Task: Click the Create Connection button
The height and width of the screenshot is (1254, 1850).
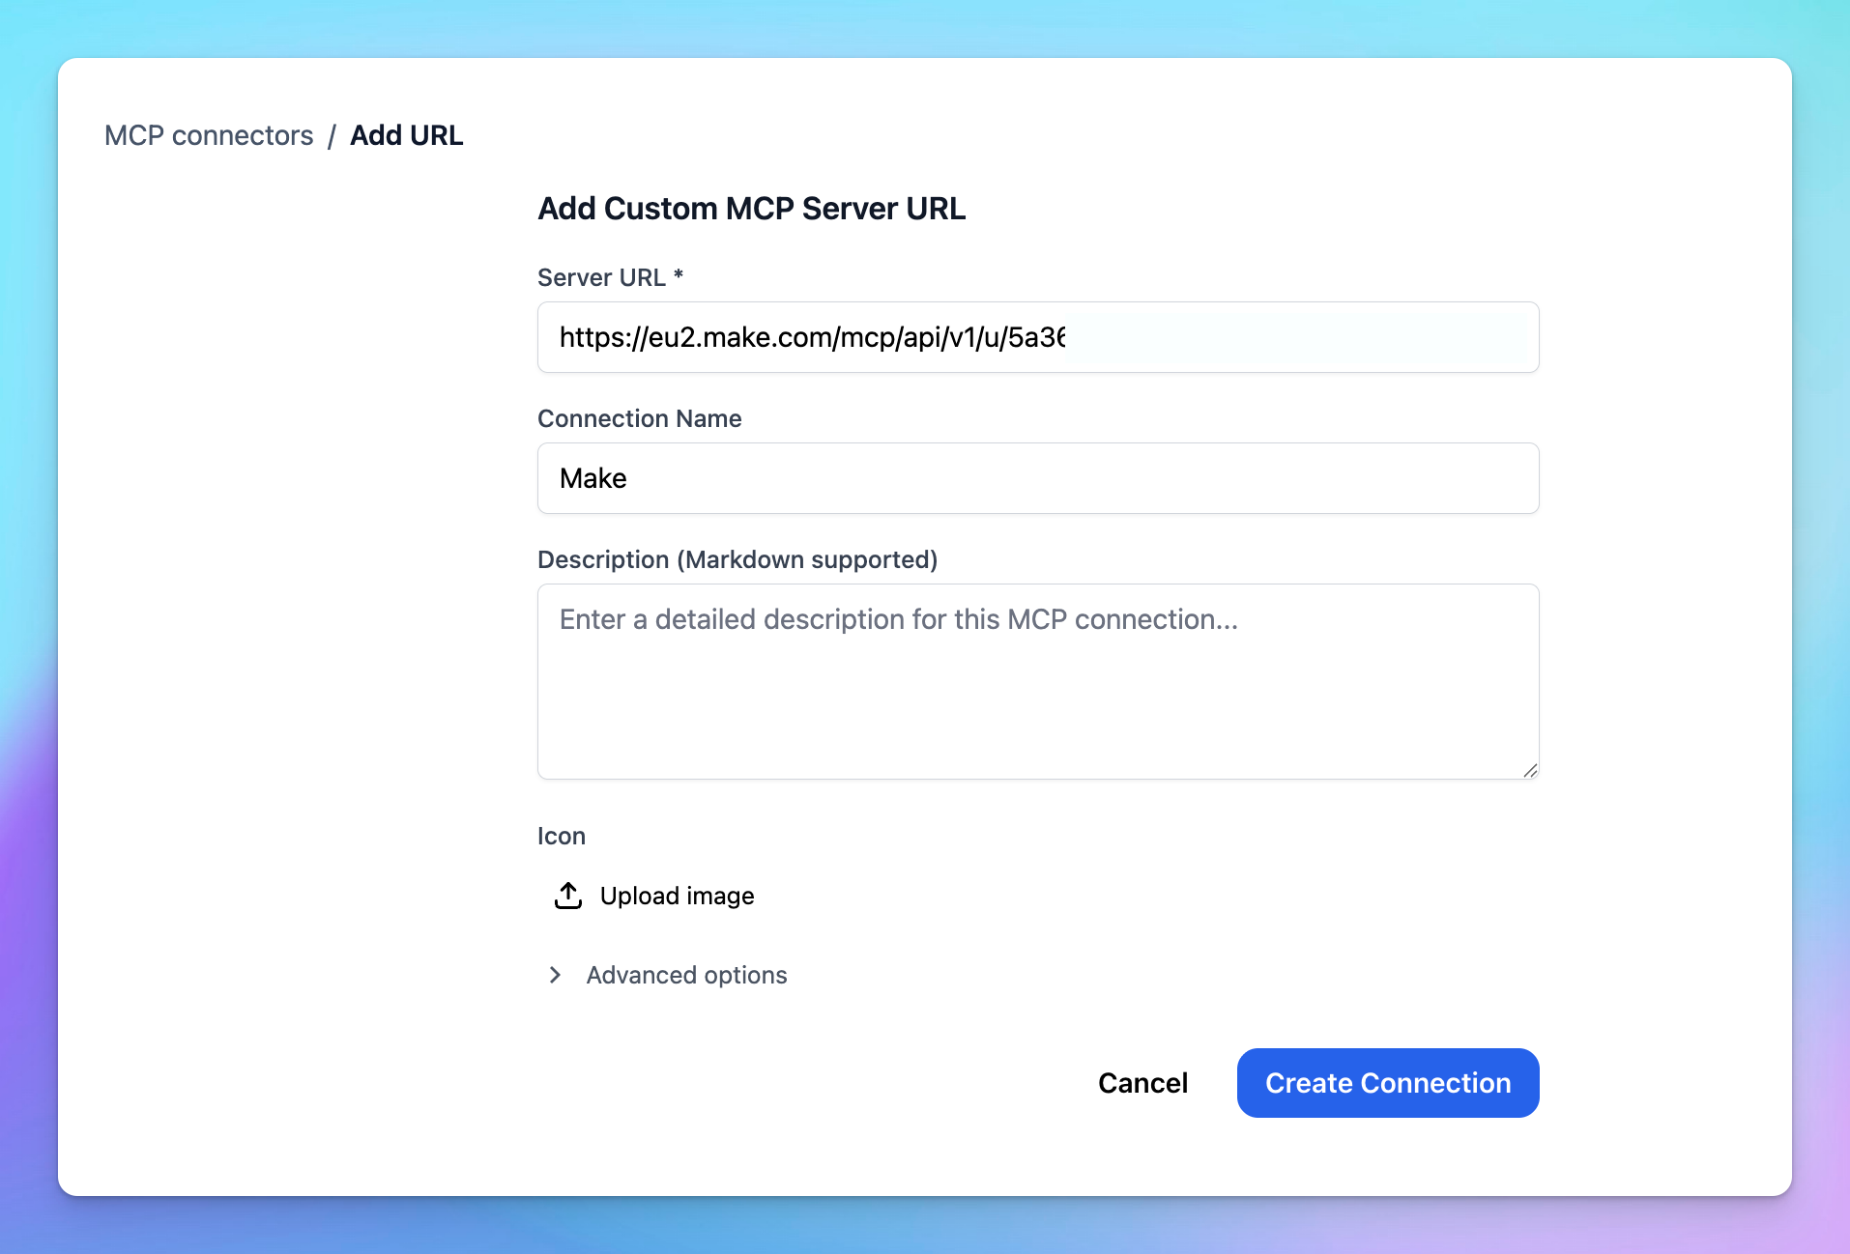Action: pyautogui.click(x=1387, y=1083)
